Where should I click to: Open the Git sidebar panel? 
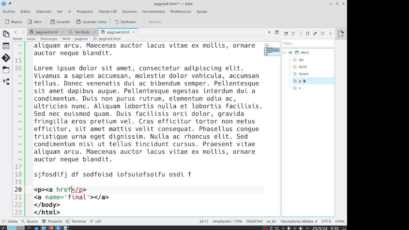pos(6,58)
